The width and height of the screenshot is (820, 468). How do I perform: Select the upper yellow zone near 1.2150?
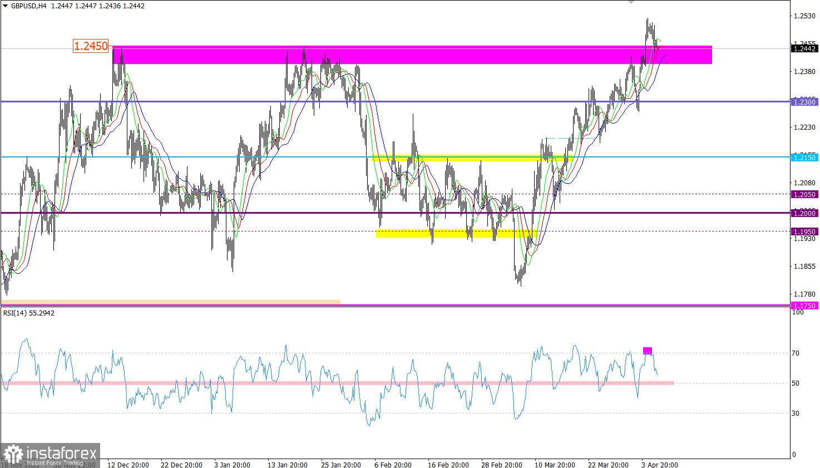click(x=472, y=158)
